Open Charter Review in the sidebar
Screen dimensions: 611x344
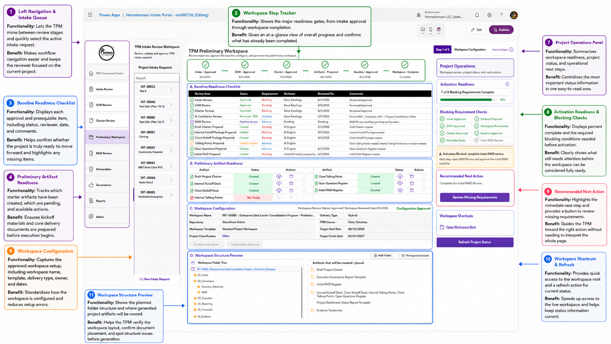pyautogui.click(x=107, y=121)
